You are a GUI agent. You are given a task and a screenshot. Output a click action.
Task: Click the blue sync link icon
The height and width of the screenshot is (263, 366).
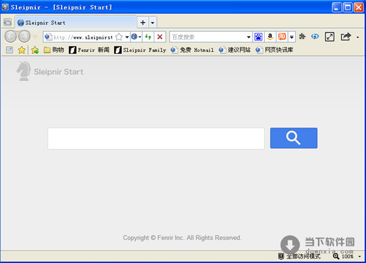(315, 37)
